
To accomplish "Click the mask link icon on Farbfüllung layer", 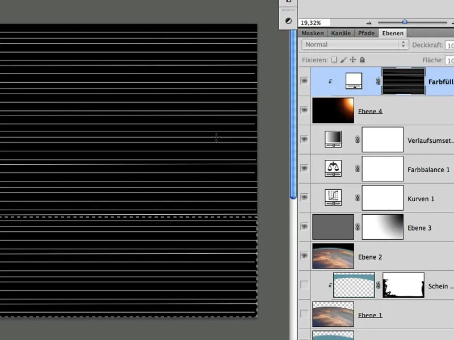I will pos(378,82).
